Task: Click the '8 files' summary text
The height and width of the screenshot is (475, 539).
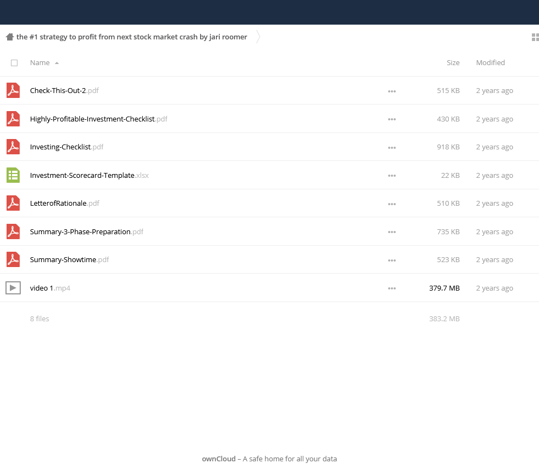Action: click(x=39, y=318)
